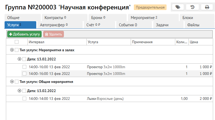This screenshot has height=120, width=215.
Task: Click the printer icon button
Action: click(x=207, y=7)
